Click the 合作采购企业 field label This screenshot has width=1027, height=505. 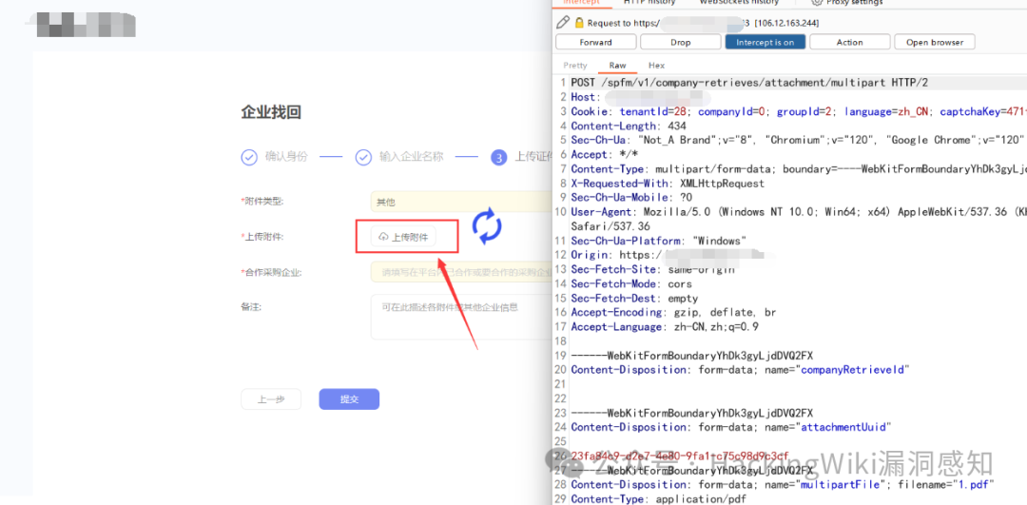pos(273,272)
